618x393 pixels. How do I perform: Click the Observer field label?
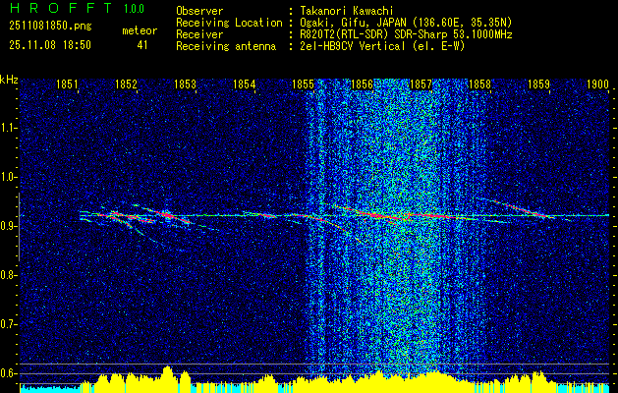tap(199, 11)
